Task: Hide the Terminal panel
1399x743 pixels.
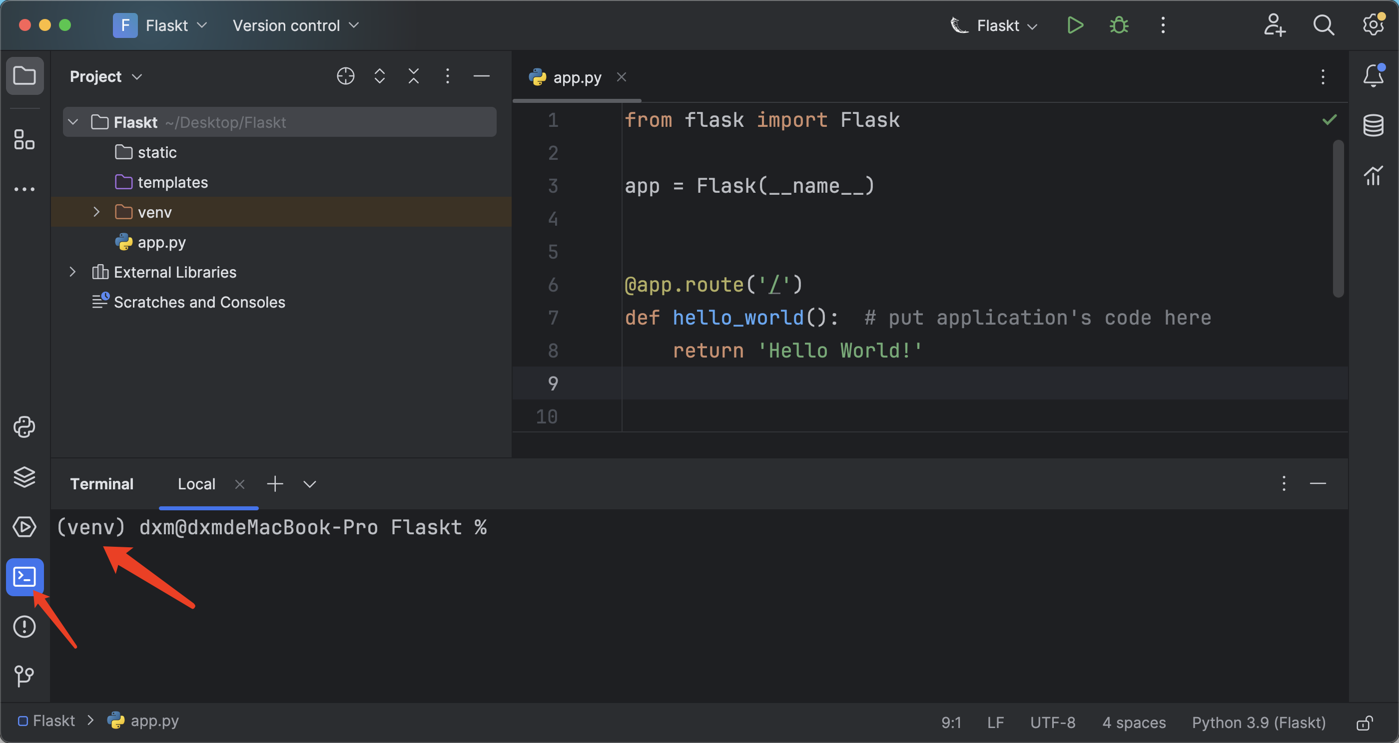Action: pyautogui.click(x=1318, y=483)
